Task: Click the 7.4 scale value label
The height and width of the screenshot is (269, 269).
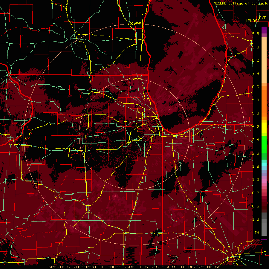Action: [x=256, y=74]
